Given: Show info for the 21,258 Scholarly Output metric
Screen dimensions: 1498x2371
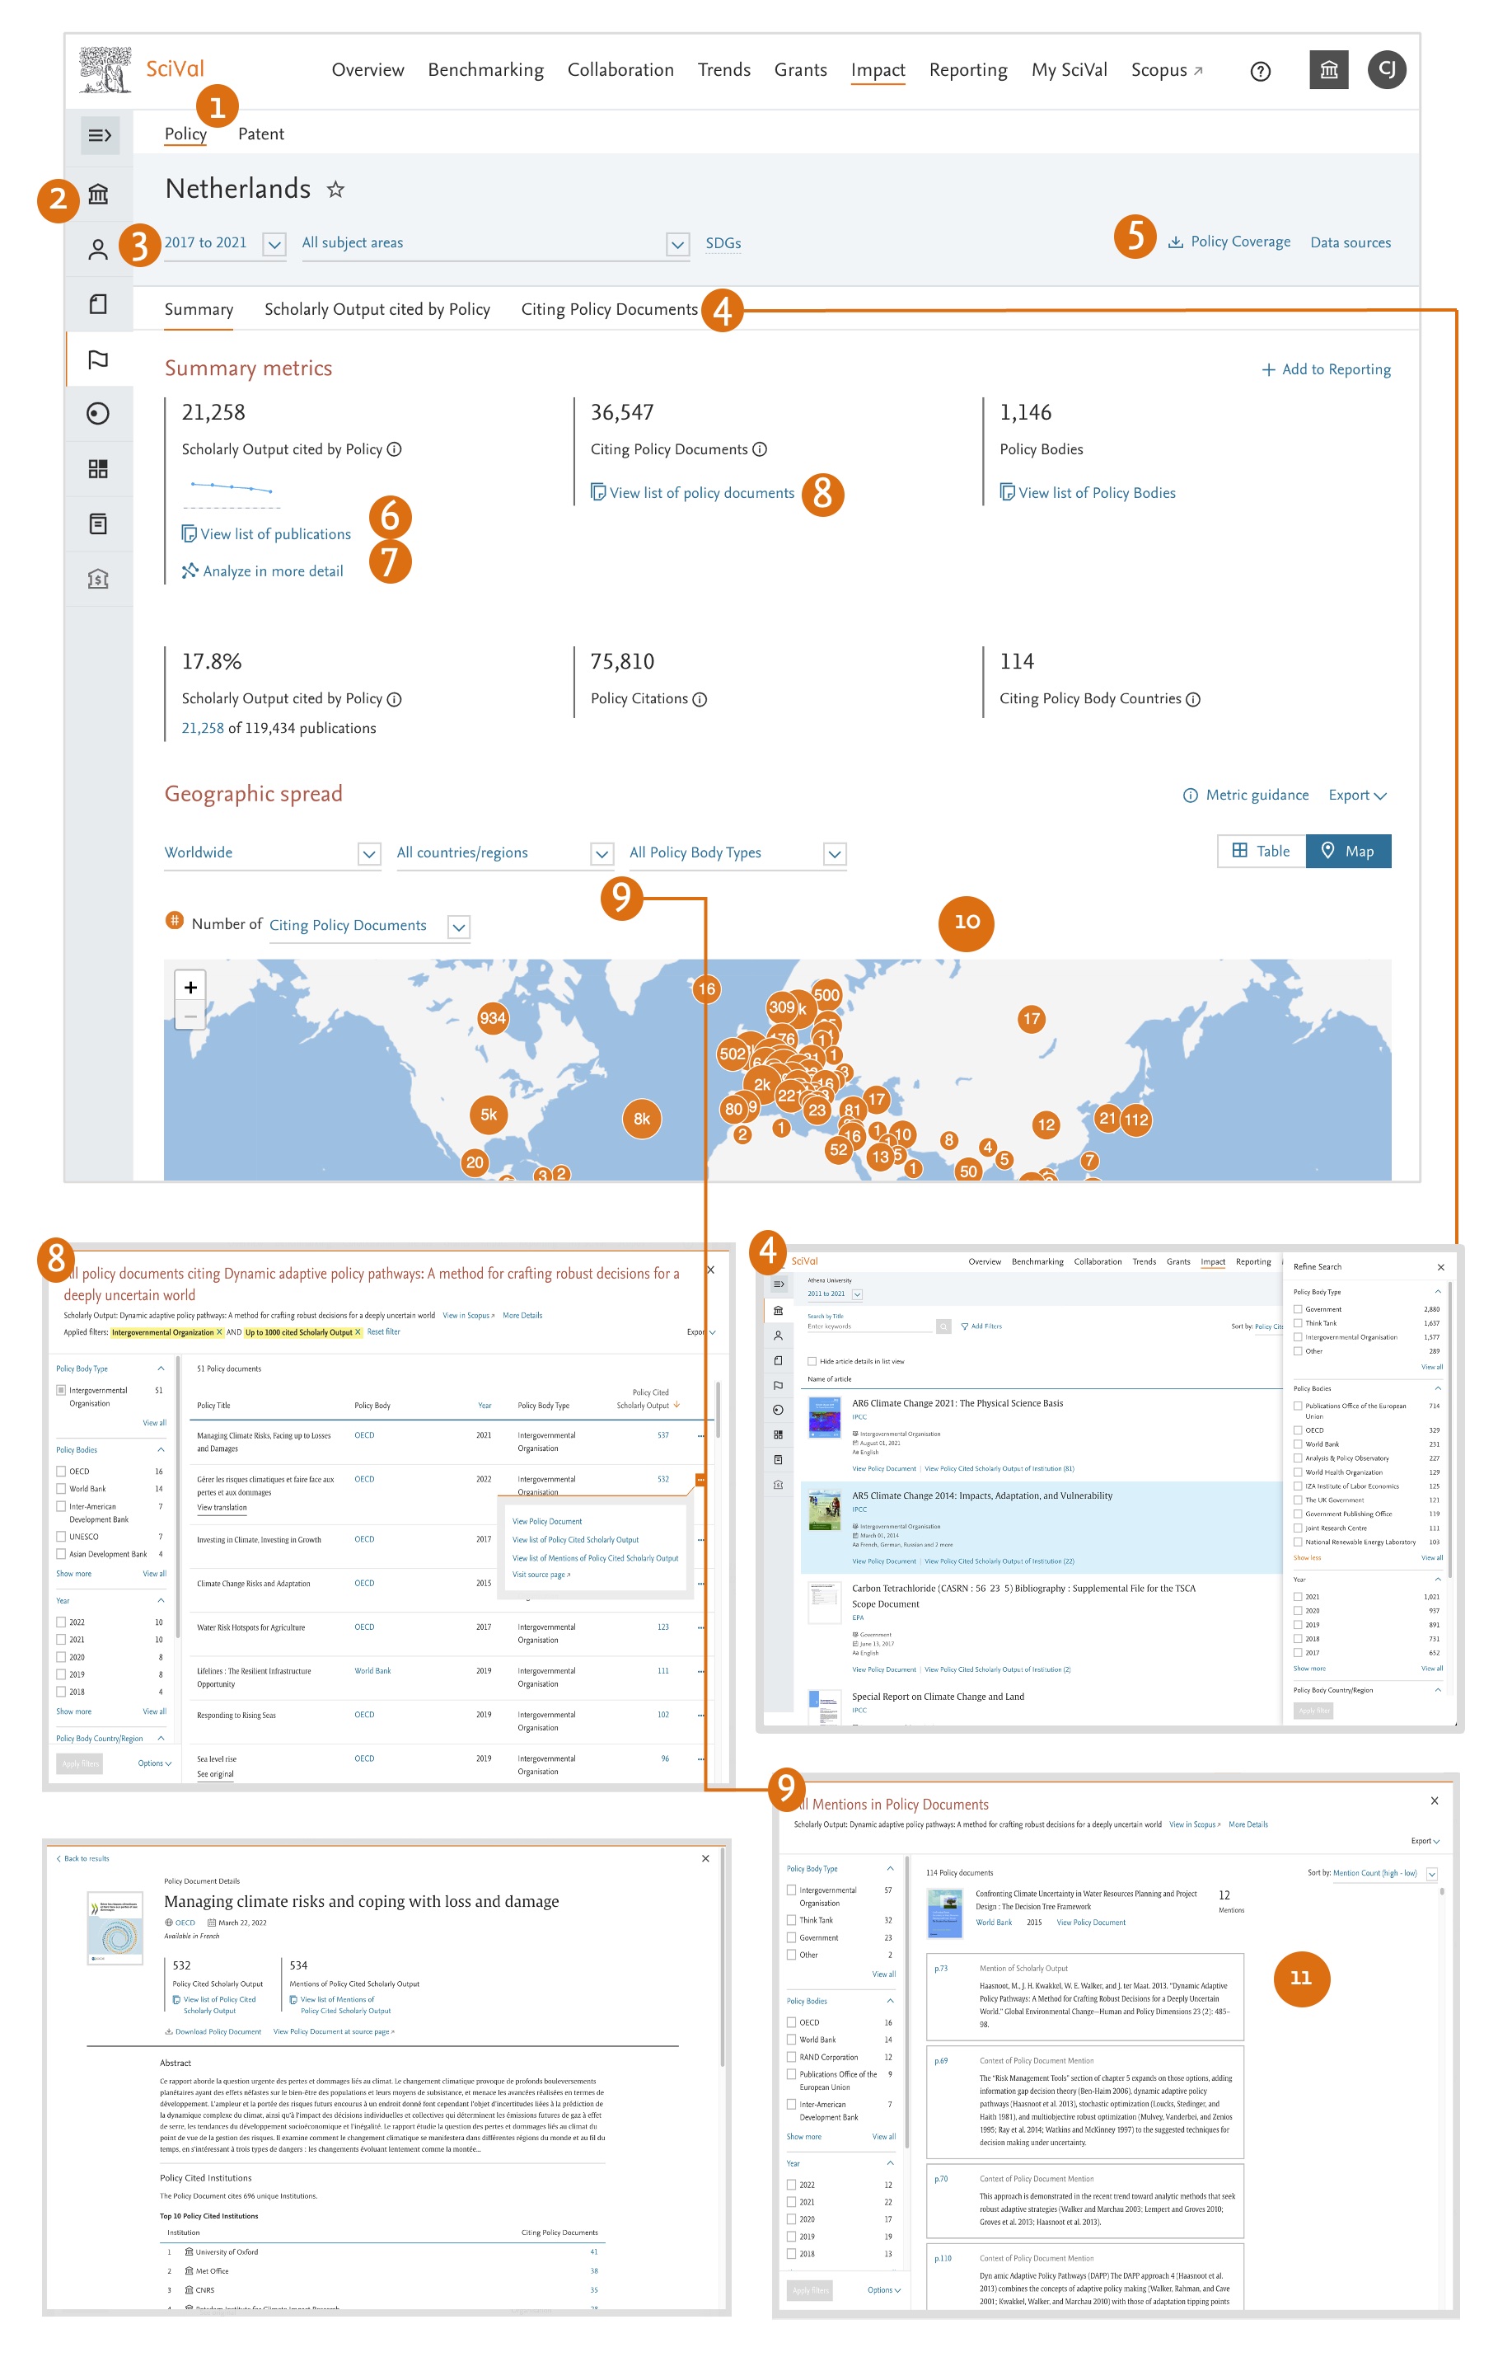Looking at the screenshot, I should (x=395, y=450).
